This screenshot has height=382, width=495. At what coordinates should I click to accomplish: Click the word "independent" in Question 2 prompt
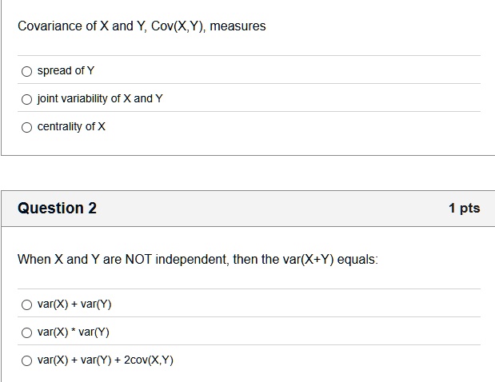click(x=192, y=260)
